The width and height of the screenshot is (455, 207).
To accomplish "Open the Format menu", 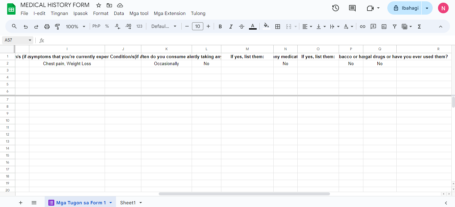I will coord(101,13).
